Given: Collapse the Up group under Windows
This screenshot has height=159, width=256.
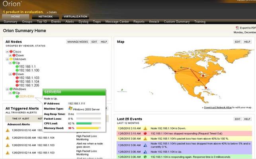Looking at the screenshot, I should click(10, 93).
